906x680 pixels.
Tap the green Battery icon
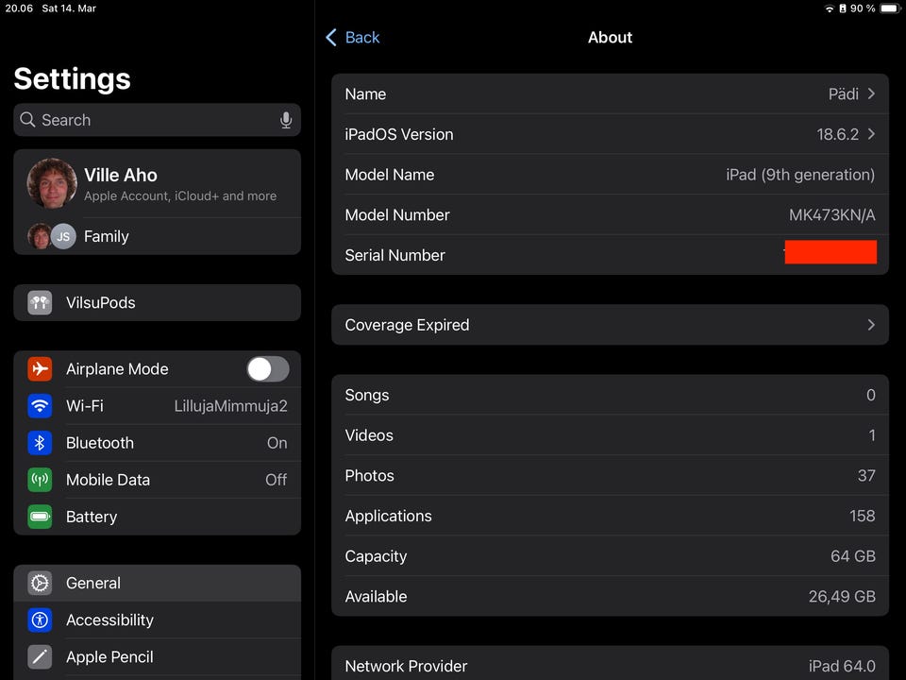(40, 517)
